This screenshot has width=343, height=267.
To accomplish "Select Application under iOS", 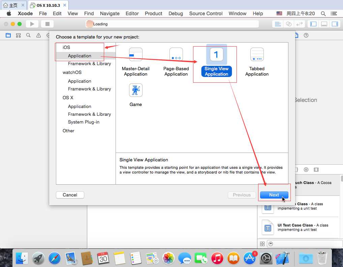I will point(80,56).
